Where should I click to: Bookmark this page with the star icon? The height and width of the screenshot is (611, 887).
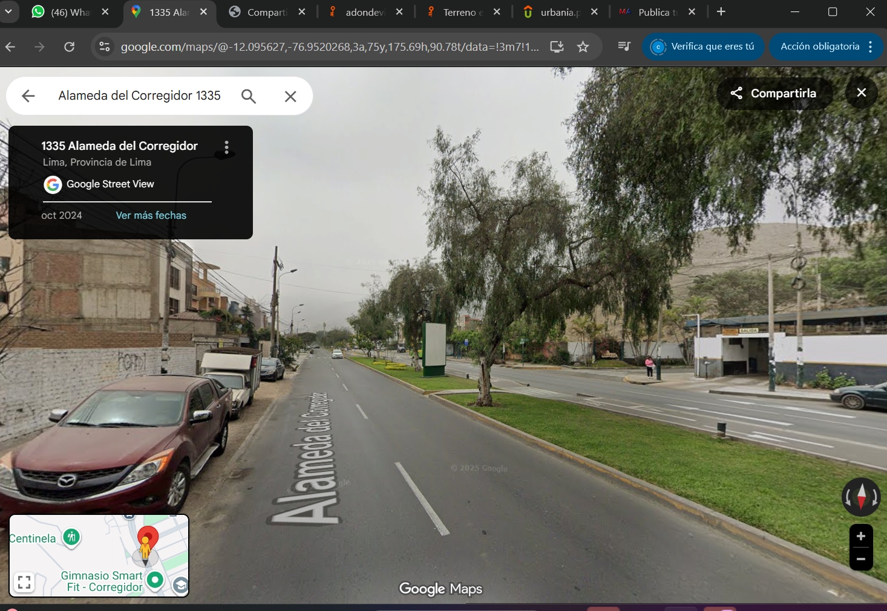(583, 47)
